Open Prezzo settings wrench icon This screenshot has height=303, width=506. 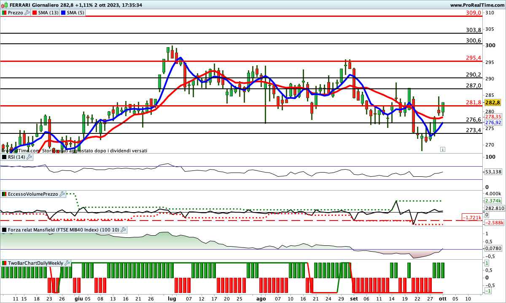pyautogui.click(x=27, y=13)
